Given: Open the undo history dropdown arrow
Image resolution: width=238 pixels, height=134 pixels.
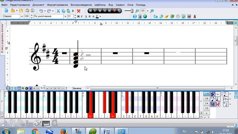Looking at the screenshot, I should point(45,11).
